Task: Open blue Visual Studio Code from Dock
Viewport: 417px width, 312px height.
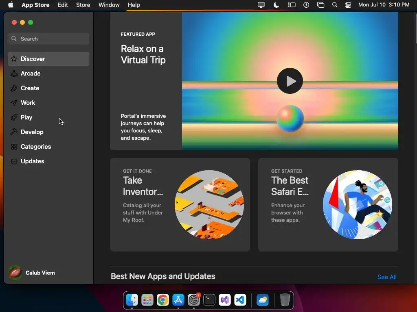Action: [x=240, y=300]
